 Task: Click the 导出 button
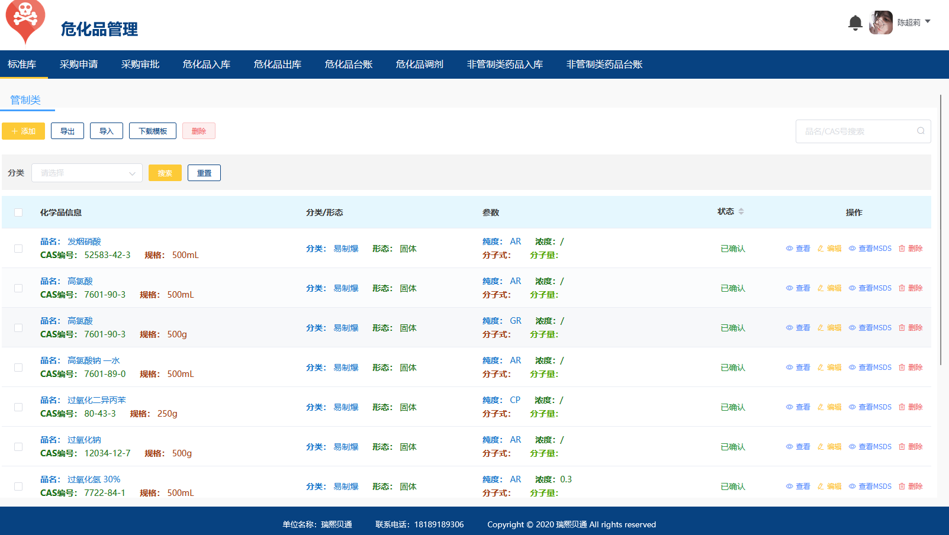tap(67, 131)
